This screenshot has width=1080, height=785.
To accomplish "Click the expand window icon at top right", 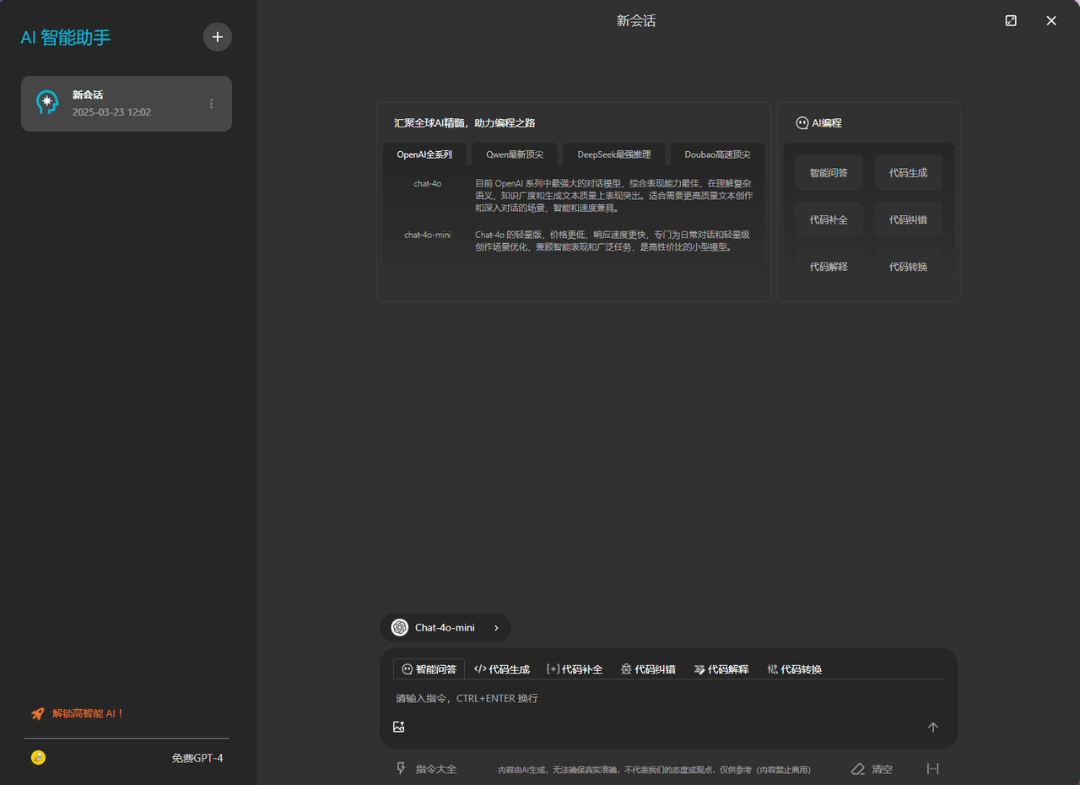I will (1011, 21).
